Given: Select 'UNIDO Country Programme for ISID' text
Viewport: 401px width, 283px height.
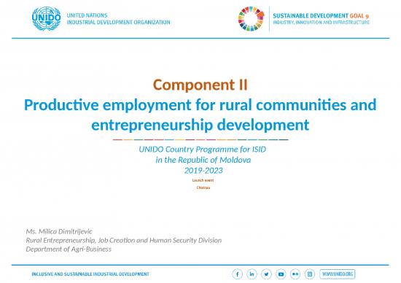Looking at the screenshot, I should coord(202,150).
